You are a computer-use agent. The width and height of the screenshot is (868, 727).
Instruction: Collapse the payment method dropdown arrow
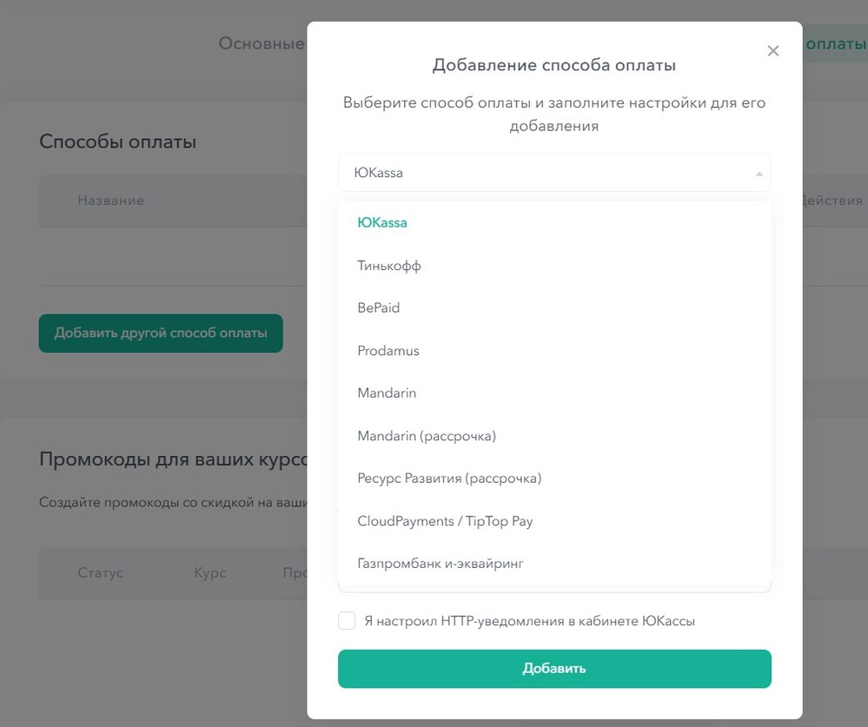pos(759,174)
